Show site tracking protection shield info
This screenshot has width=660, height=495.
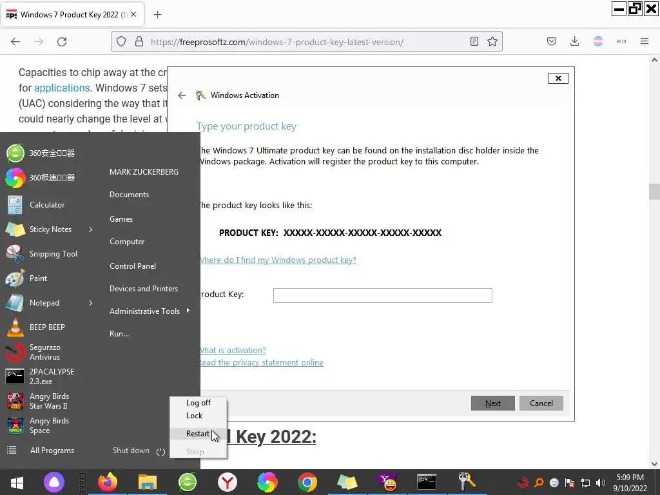(x=121, y=41)
